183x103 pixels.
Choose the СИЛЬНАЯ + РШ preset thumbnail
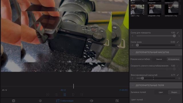pyautogui.click(x=172, y=9)
